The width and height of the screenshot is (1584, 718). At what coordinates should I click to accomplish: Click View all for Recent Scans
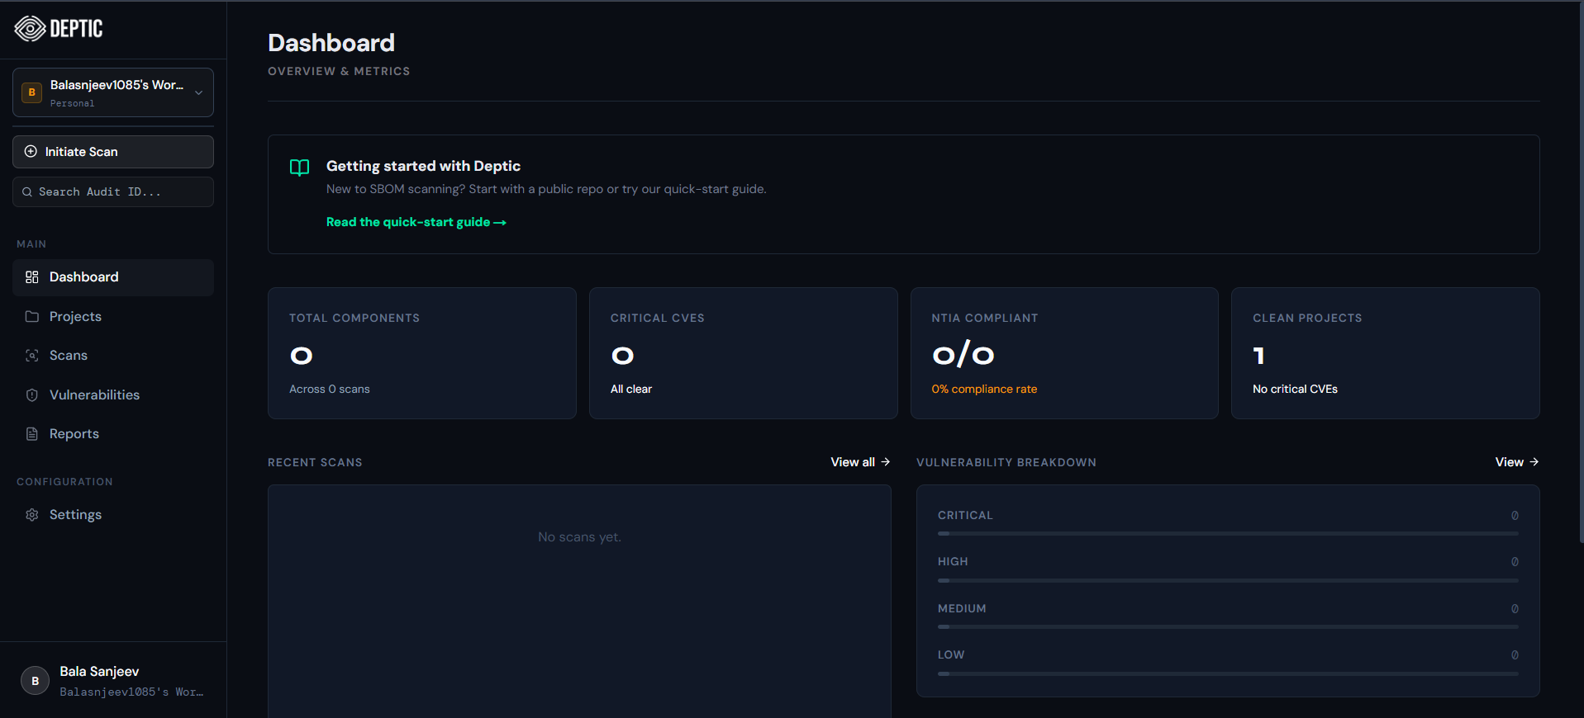pos(860,462)
